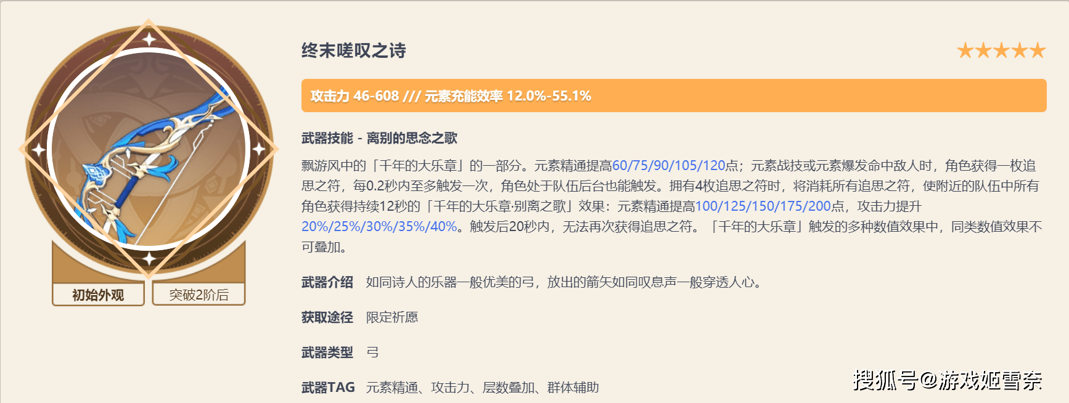Viewport: 1069px width, 403px height.
Task: Click the orange 攻击力 46-608 stat bar
Action: pos(673,96)
